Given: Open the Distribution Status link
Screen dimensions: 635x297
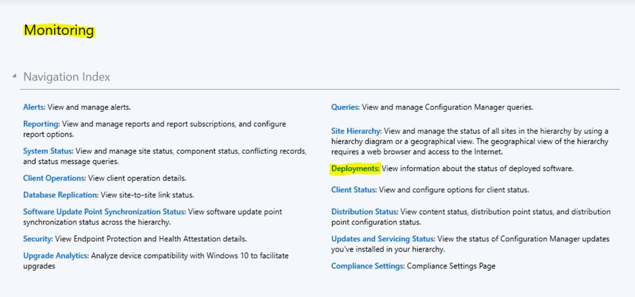Looking at the screenshot, I should coord(364,211).
